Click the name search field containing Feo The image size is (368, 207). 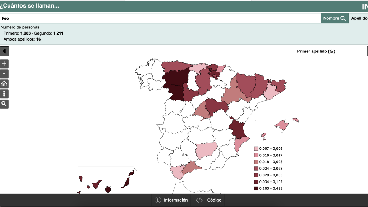[x=160, y=18]
